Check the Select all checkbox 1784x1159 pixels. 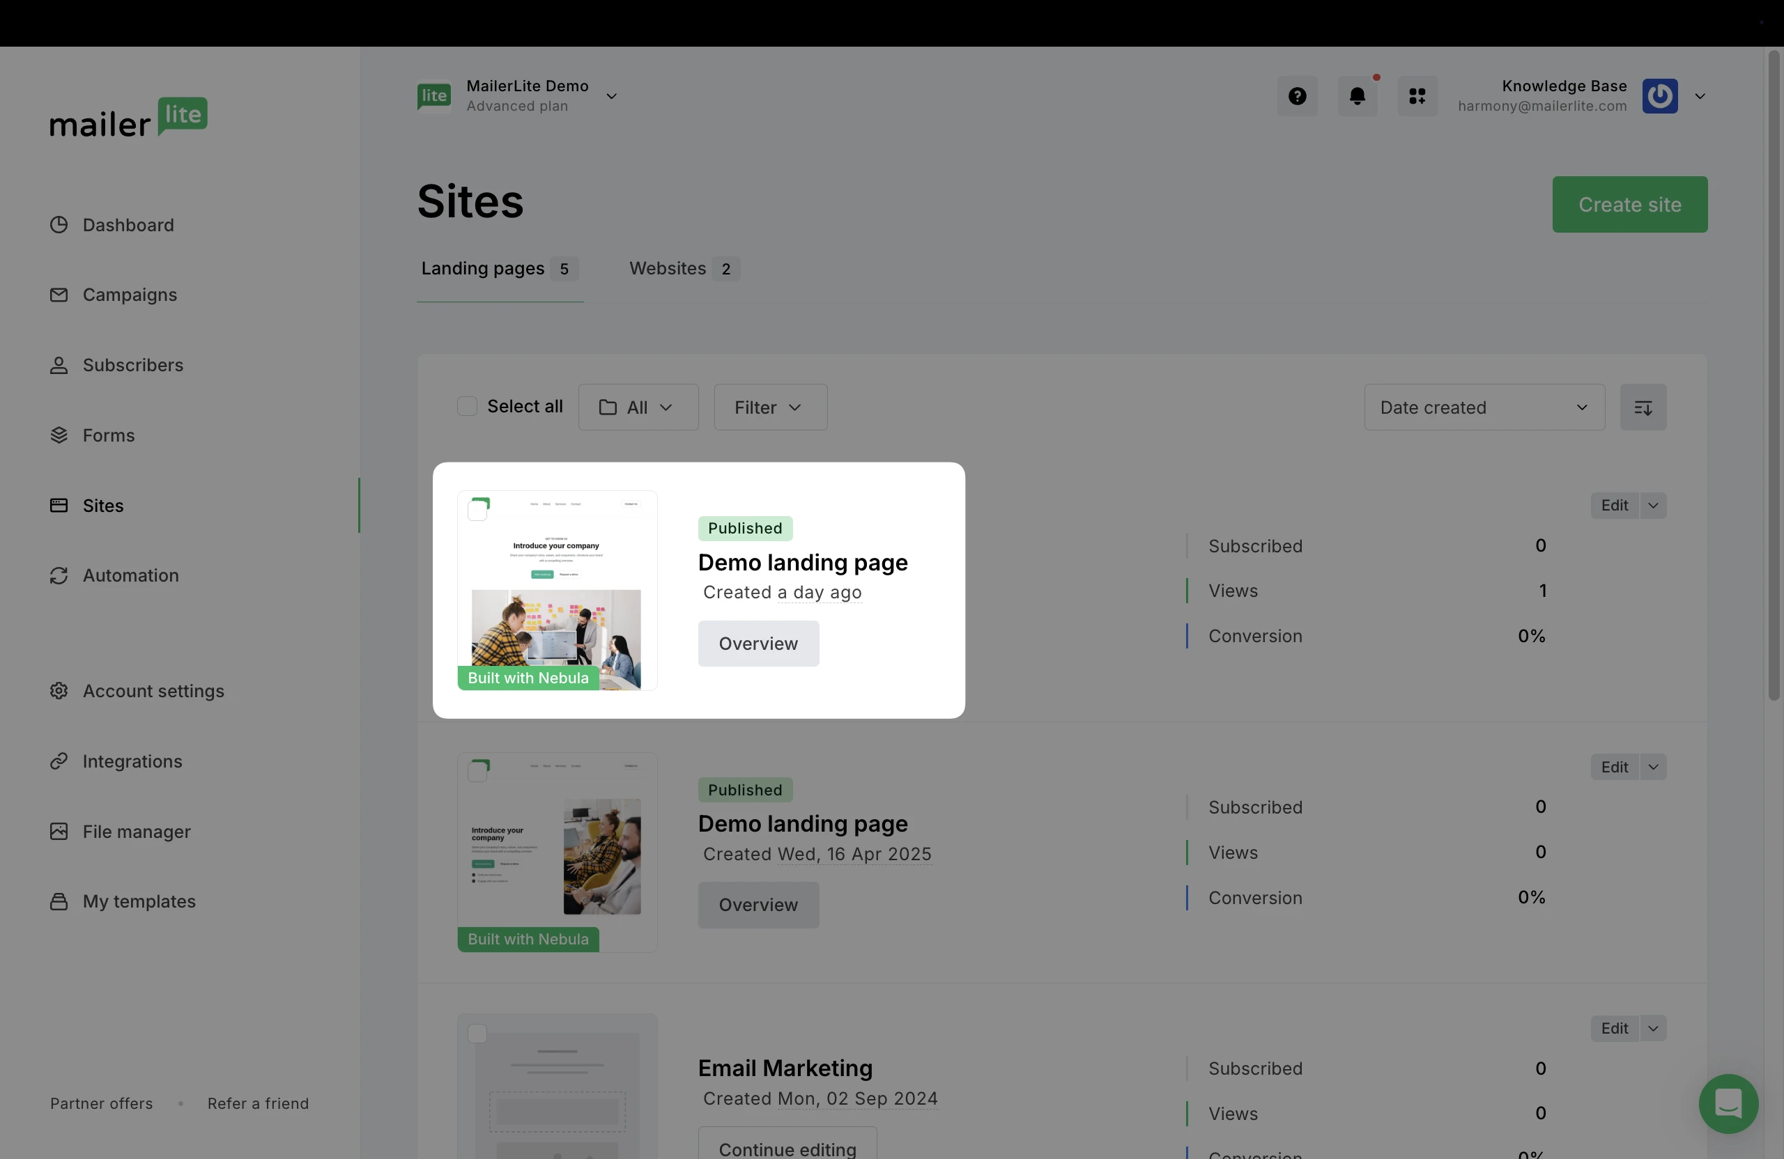pyautogui.click(x=467, y=406)
